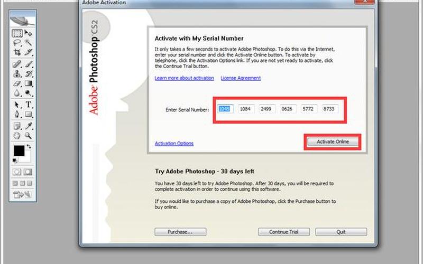Select the Move tool
423x264 pixels.
(28, 33)
